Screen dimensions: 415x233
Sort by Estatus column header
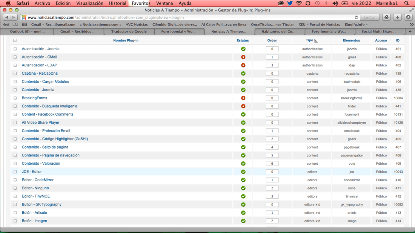pyautogui.click(x=243, y=40)
